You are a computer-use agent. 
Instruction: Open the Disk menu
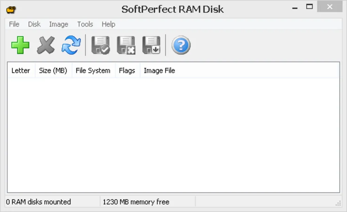click(34, 24)
